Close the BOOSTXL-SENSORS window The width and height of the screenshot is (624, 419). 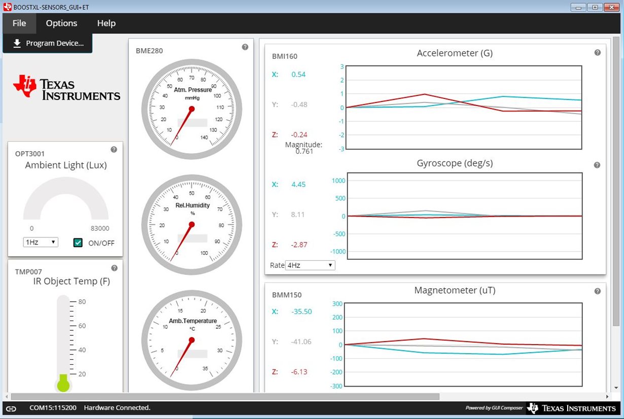(612, 7)
